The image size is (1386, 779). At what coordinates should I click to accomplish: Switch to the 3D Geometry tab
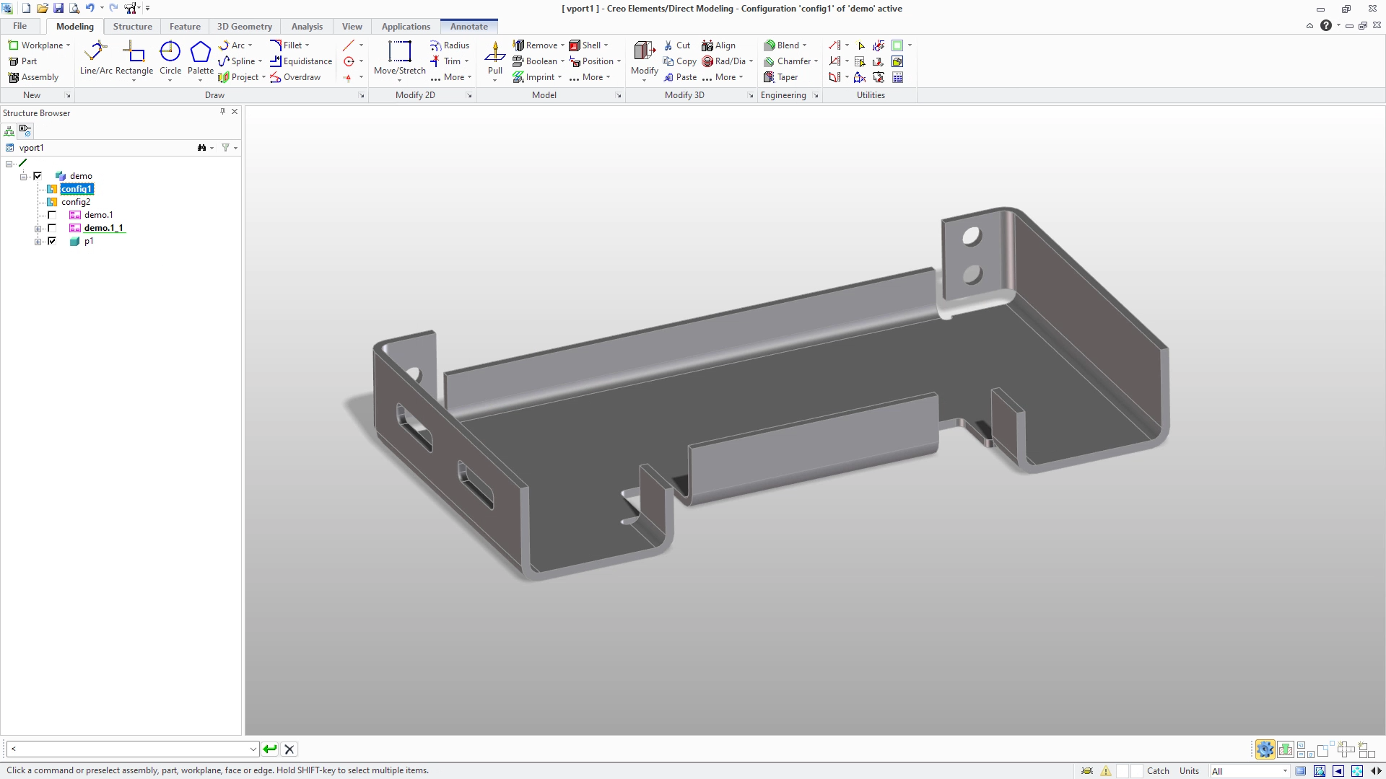[245, 27]
